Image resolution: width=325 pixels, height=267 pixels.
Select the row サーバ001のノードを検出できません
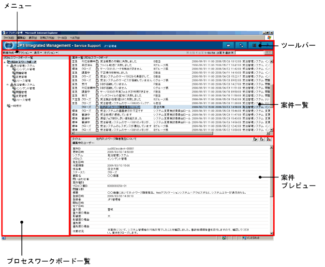pos(171,69)
